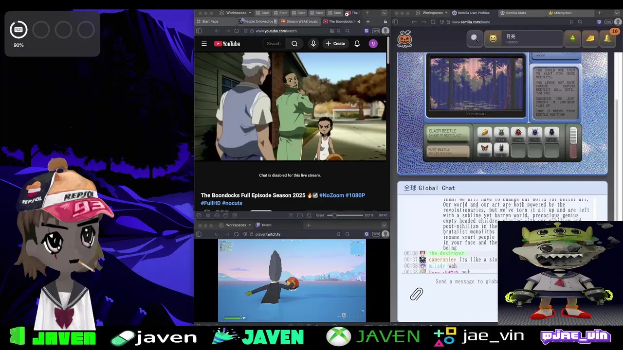Expand the tab list chevron in YouTube window

(x=384, y=13)
